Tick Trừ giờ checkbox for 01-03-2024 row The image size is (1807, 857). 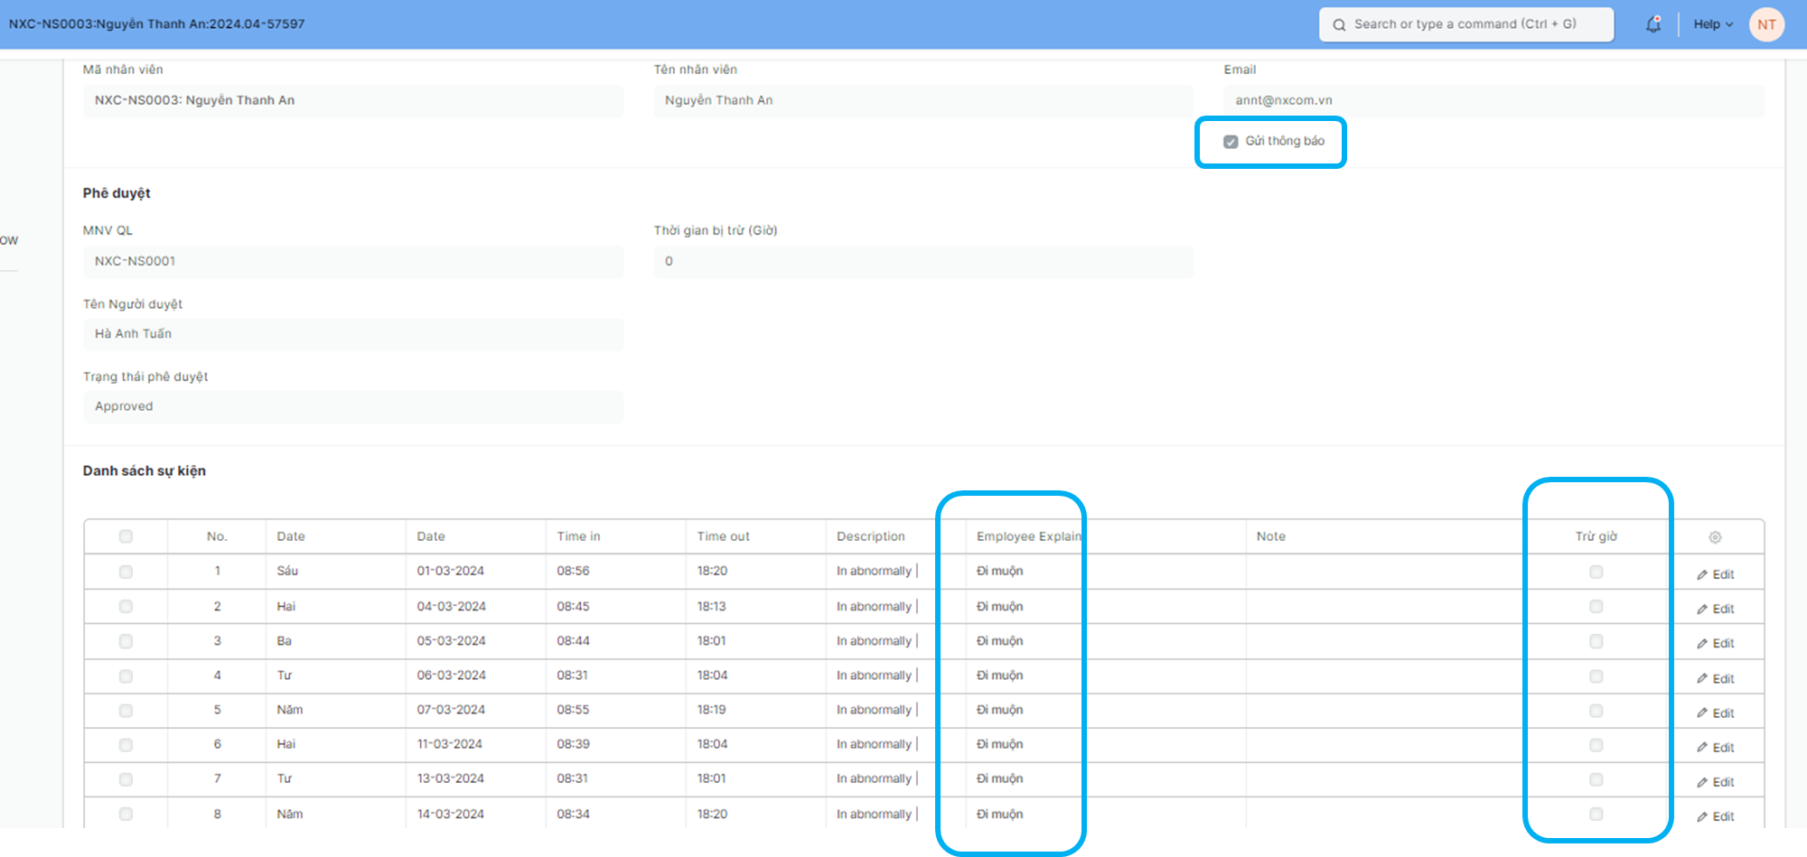click(x=1596, y=572)
